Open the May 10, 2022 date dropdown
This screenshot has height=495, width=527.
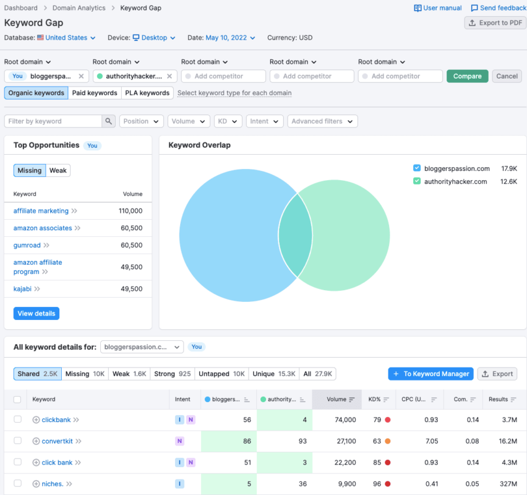point(230,38)
